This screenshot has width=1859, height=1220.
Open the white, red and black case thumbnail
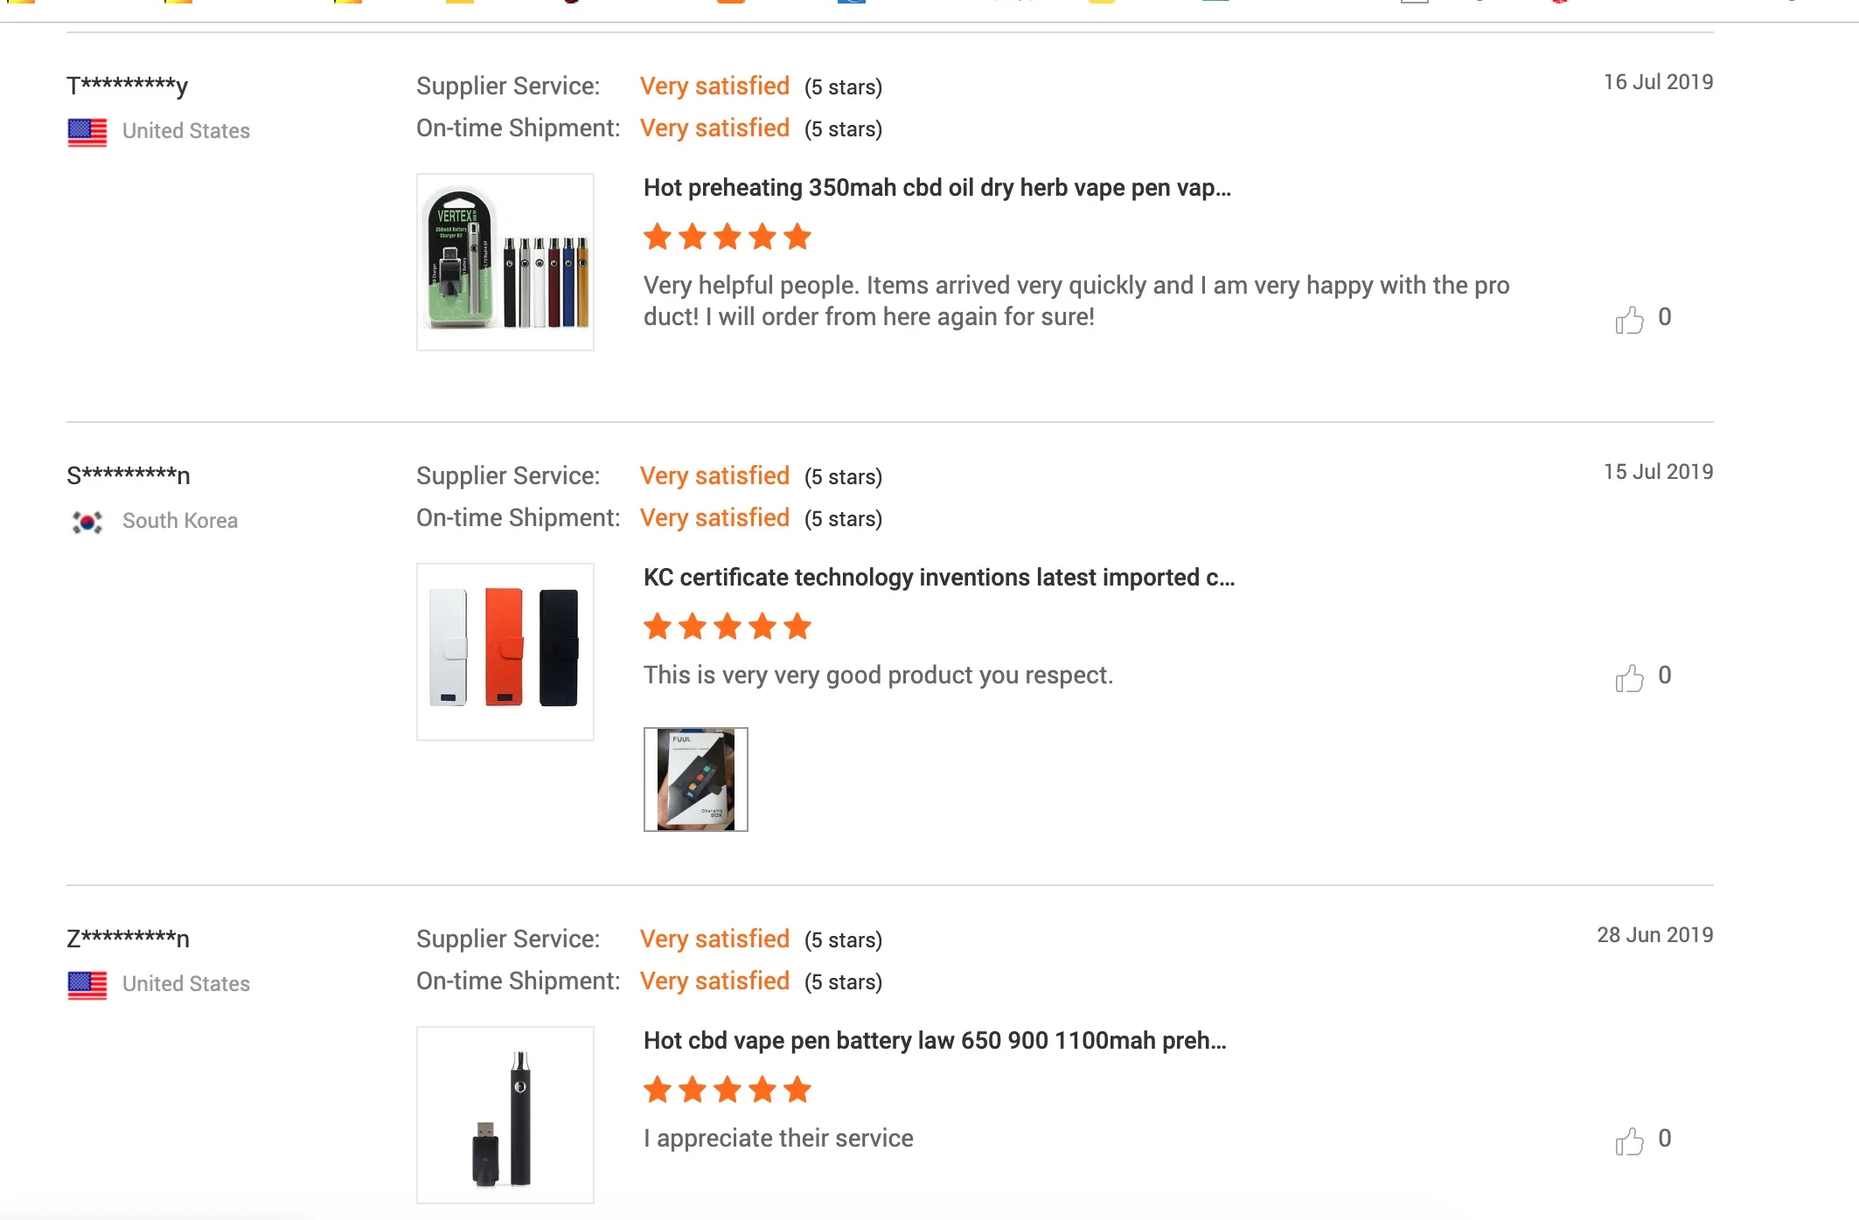click(505, 652)
